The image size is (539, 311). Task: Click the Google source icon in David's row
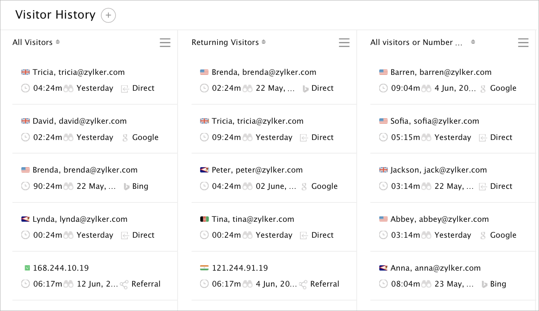(125, 137)
